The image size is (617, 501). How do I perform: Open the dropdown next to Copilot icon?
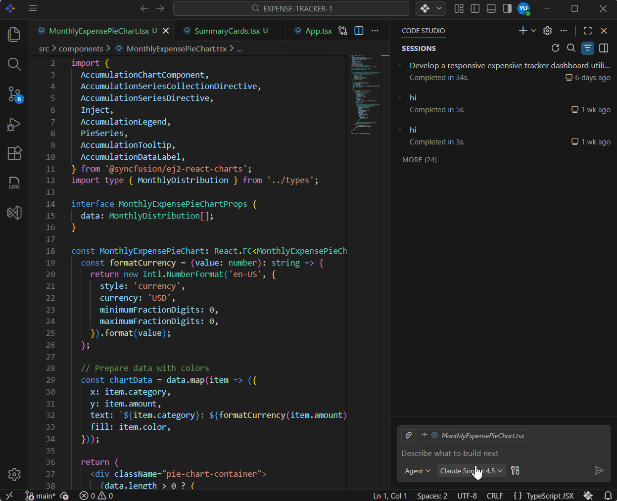[x=439, y=8]
